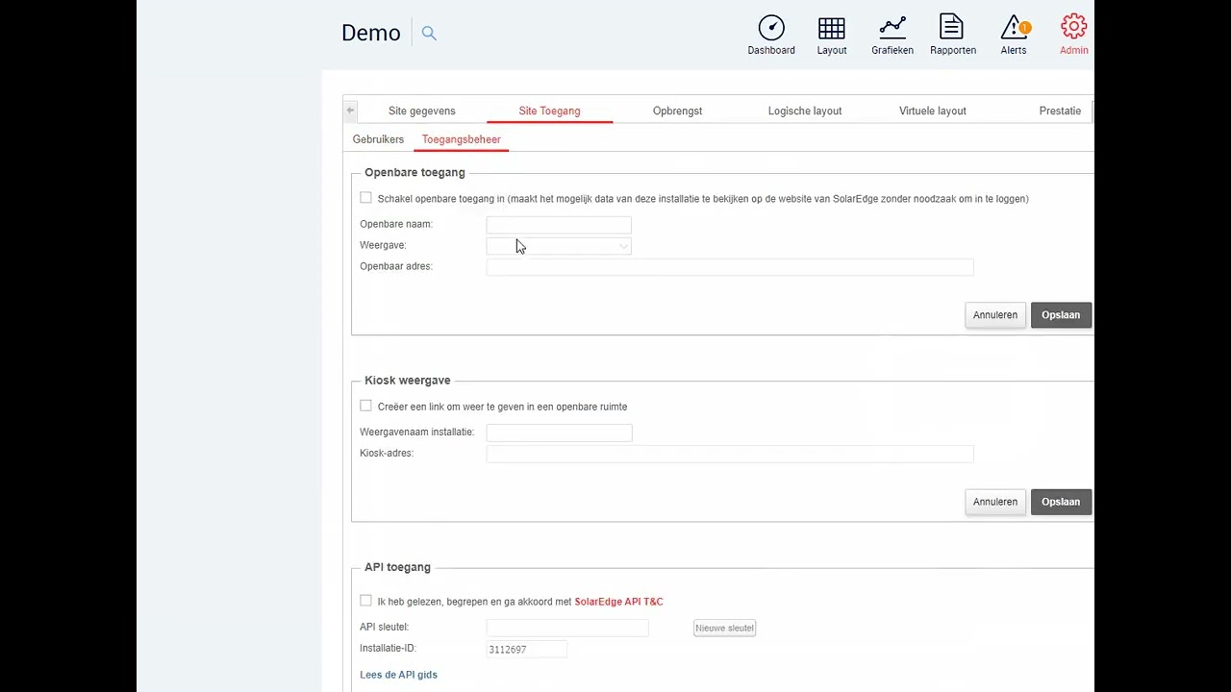This screenshot has height=692, width=1231.
Task: Click the Openbare naam input field
Action: click(x=559, y=225)
